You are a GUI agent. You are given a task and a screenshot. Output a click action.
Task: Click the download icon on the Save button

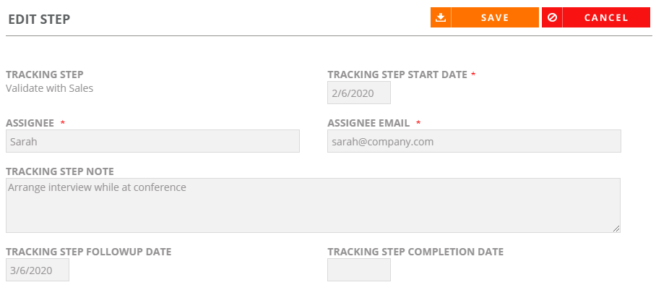pos(441,17)
